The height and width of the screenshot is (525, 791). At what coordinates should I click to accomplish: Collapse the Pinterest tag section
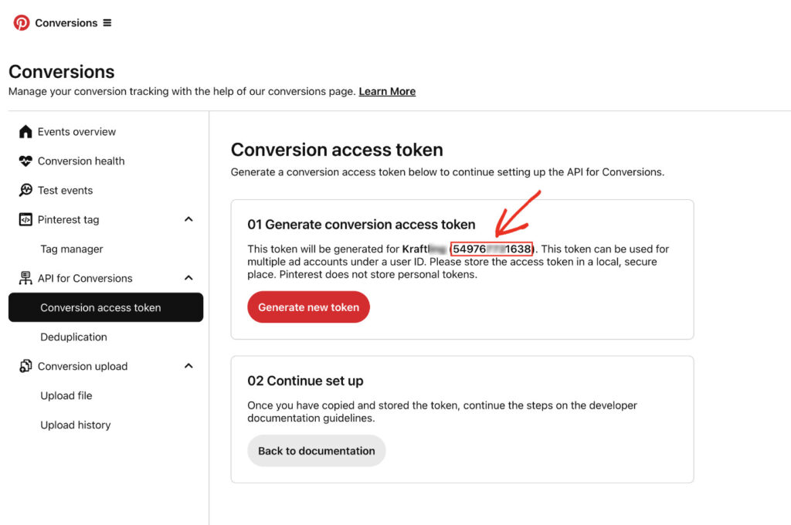[188, 219]
